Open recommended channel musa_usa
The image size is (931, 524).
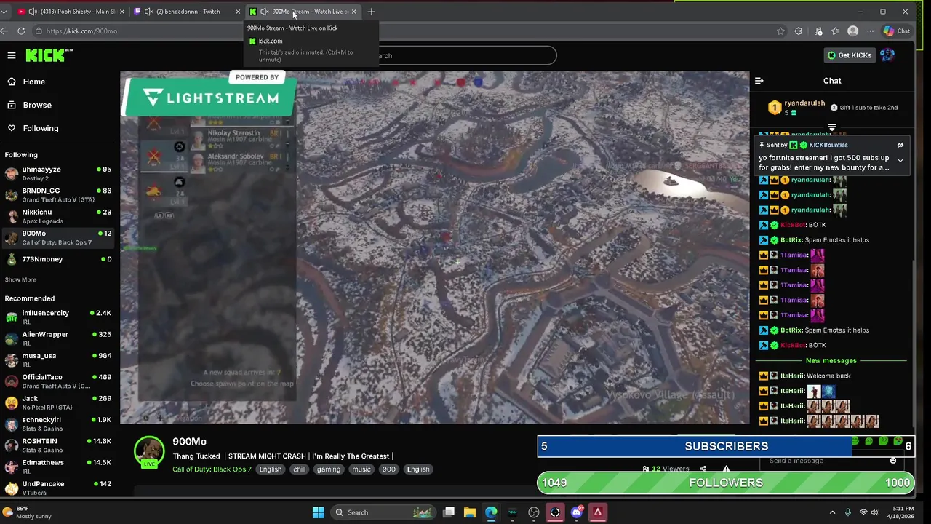58,360
